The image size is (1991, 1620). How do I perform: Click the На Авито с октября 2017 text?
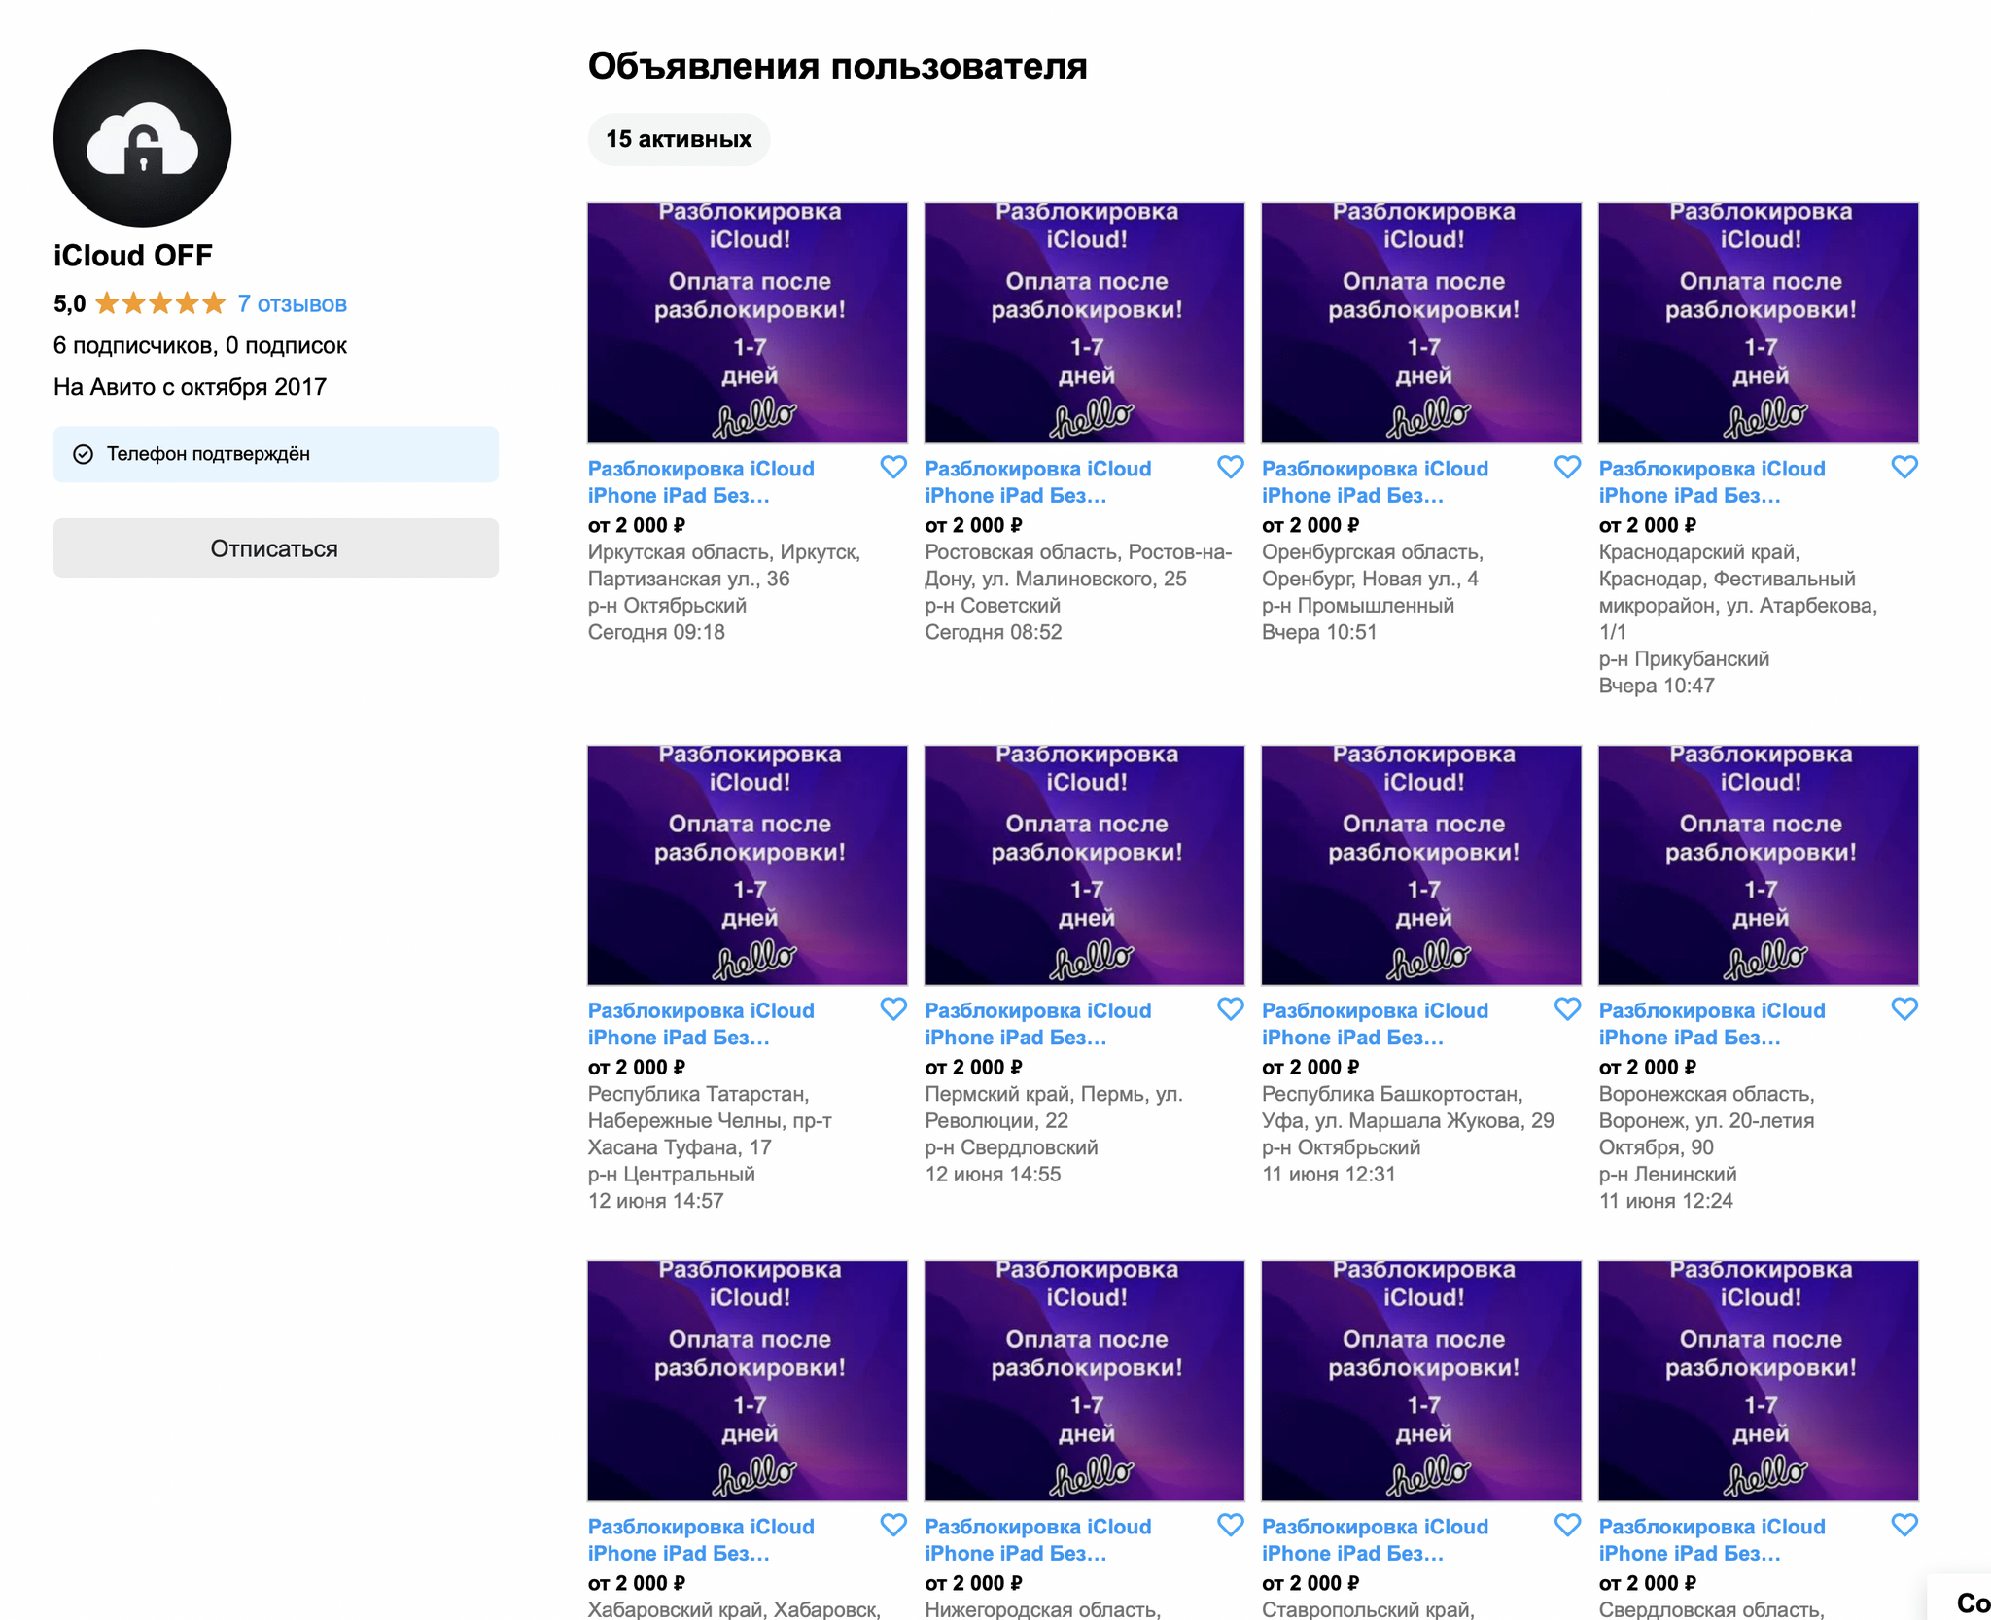(190, 387)
